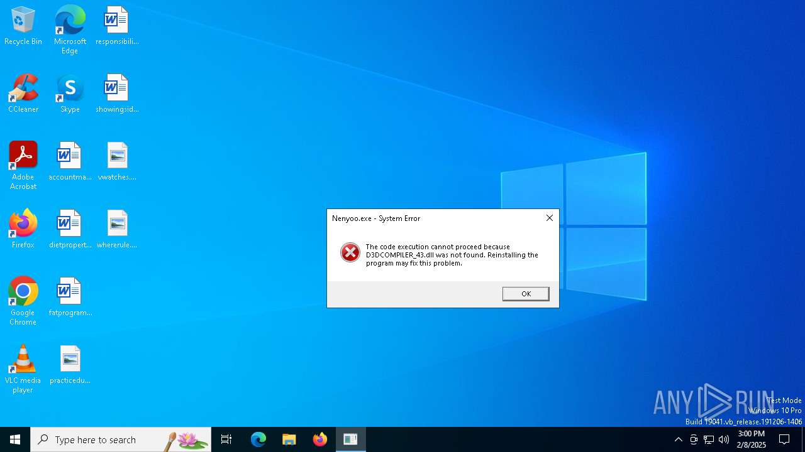Select the Adobe Acrobat desktop shortcut
The width and height of the screenshot is (805, 452).
point(23,166)
